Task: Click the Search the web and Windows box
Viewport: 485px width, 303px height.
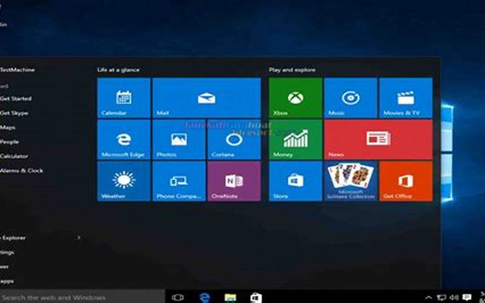Action: pyautogui.click(x=82, y=298)
